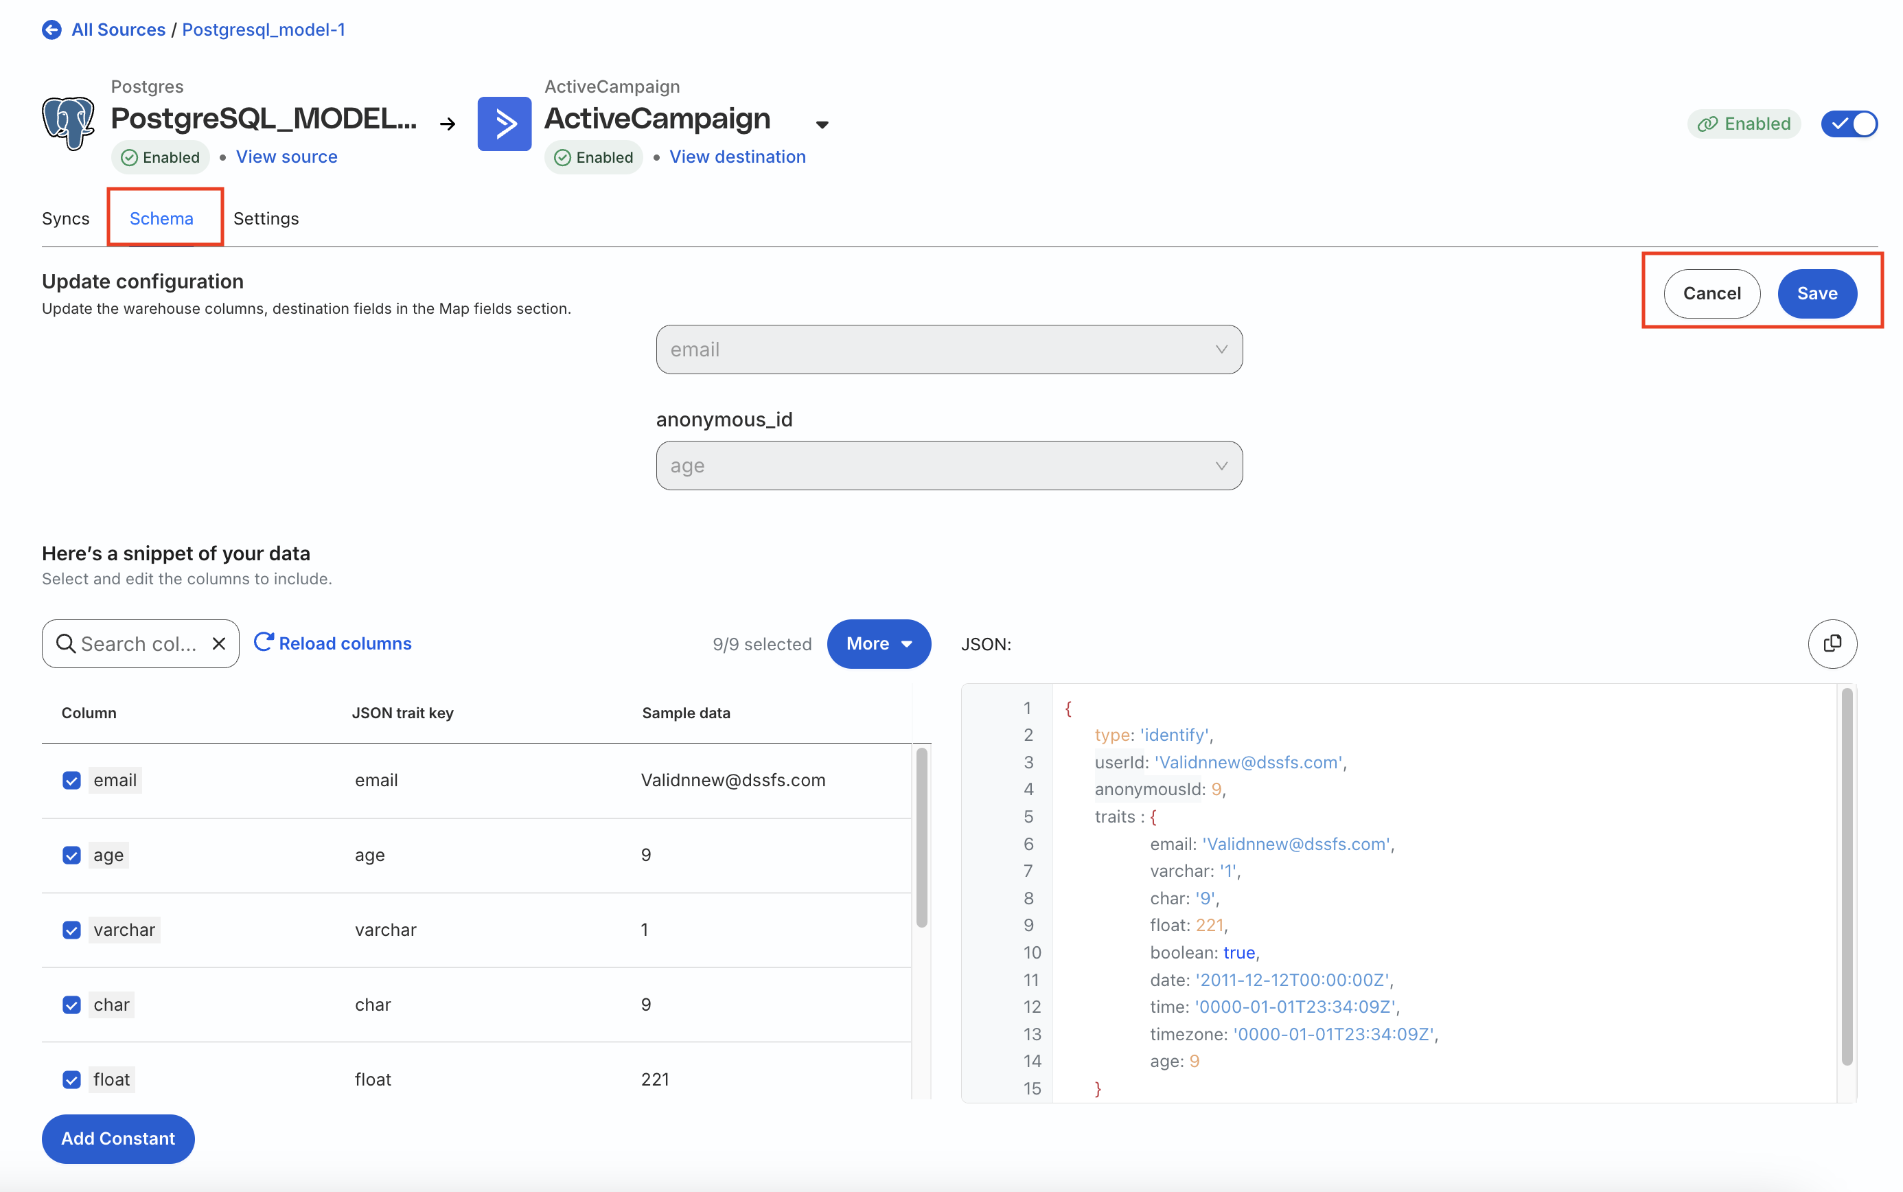Click the JSON line with boolean: true

pos(1204,952)
